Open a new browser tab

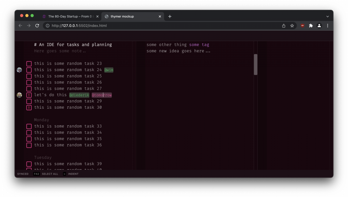[170, 16]
